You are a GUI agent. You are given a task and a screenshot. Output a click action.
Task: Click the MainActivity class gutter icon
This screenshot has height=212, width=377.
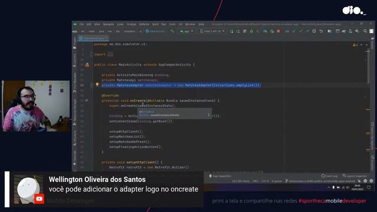(87, 65)
